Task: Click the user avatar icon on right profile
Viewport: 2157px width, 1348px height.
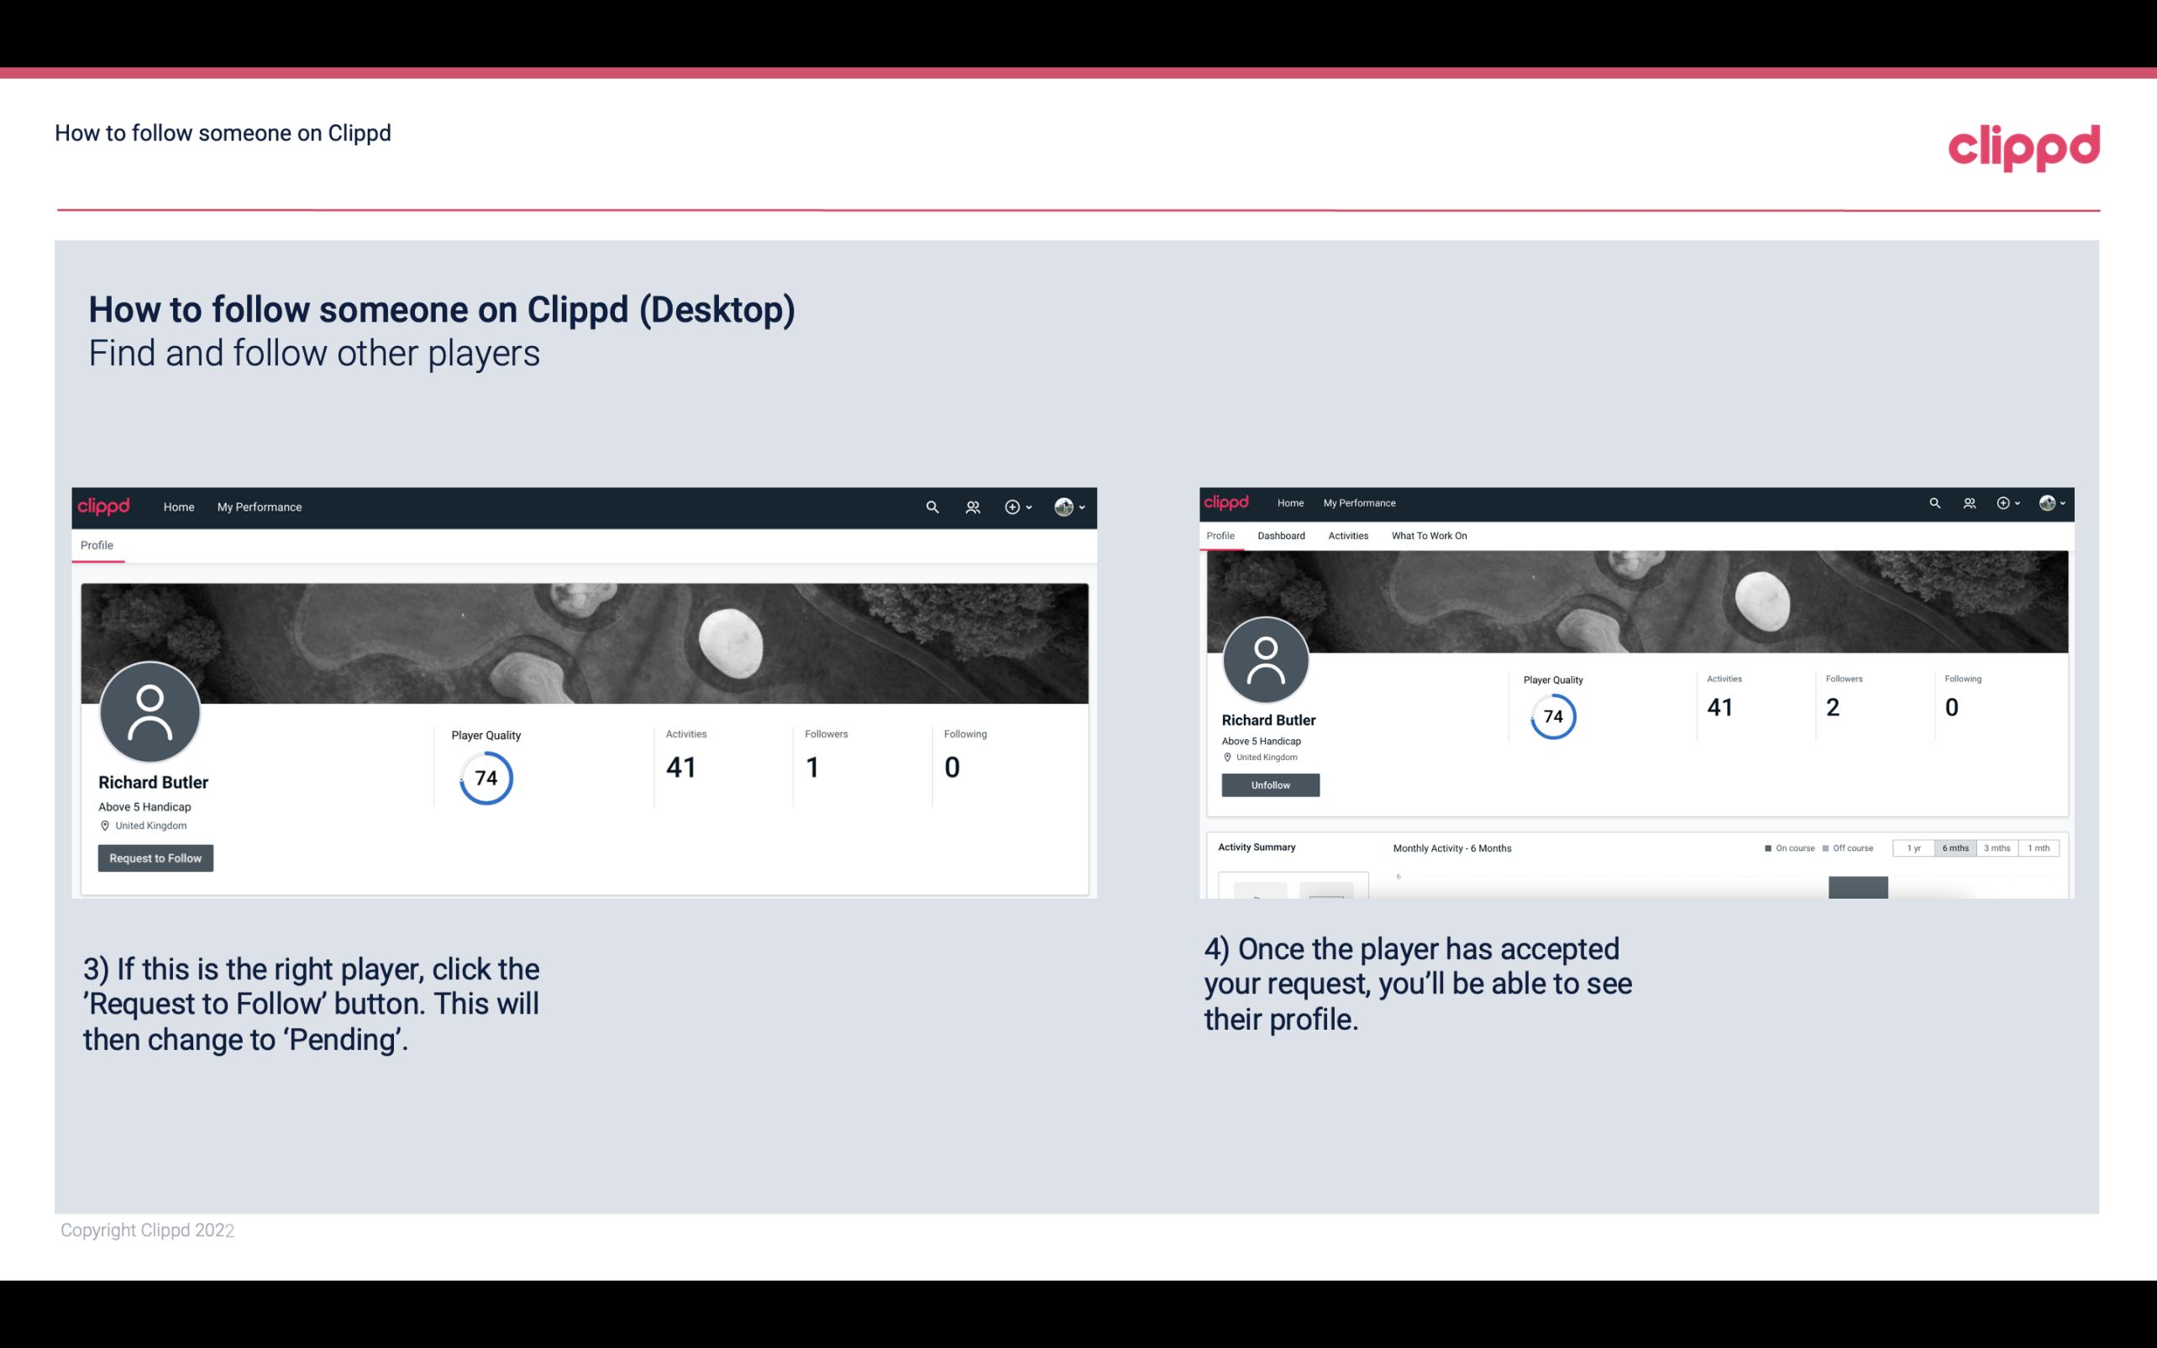Action: [x=1266, y=658]
